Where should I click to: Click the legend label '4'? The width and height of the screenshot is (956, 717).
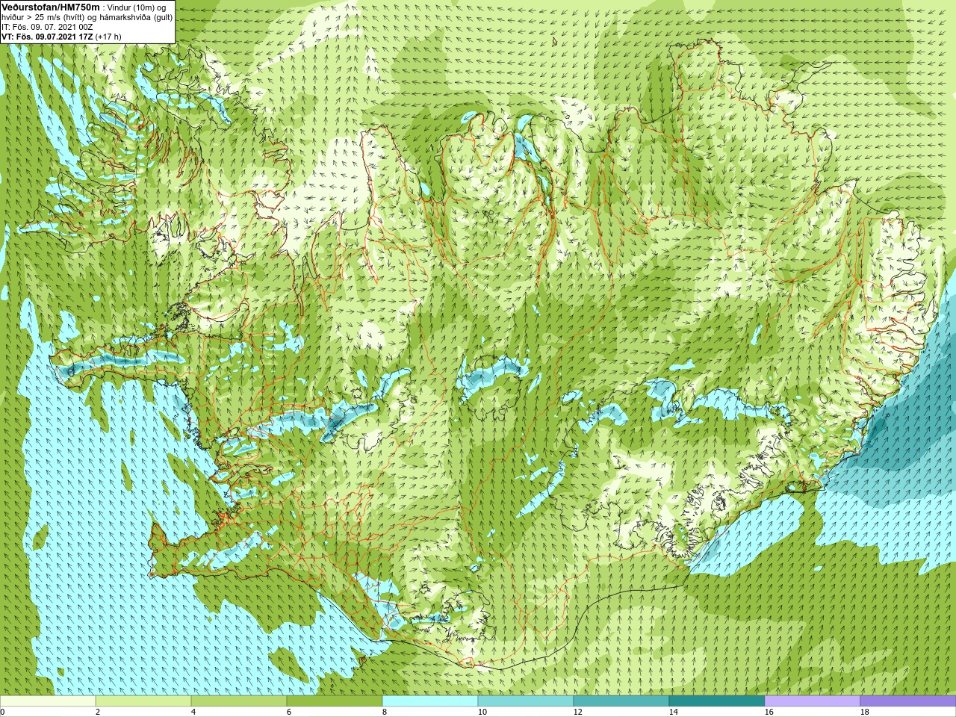pyautogui.click(x=193, y=712)
